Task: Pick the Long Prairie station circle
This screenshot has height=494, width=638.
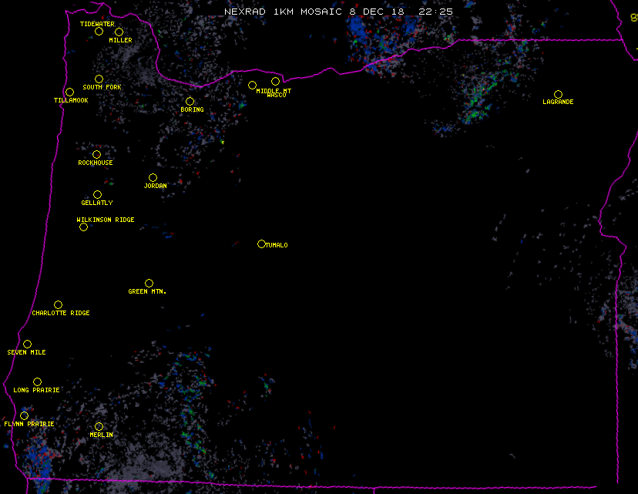Action: (37, 381)
